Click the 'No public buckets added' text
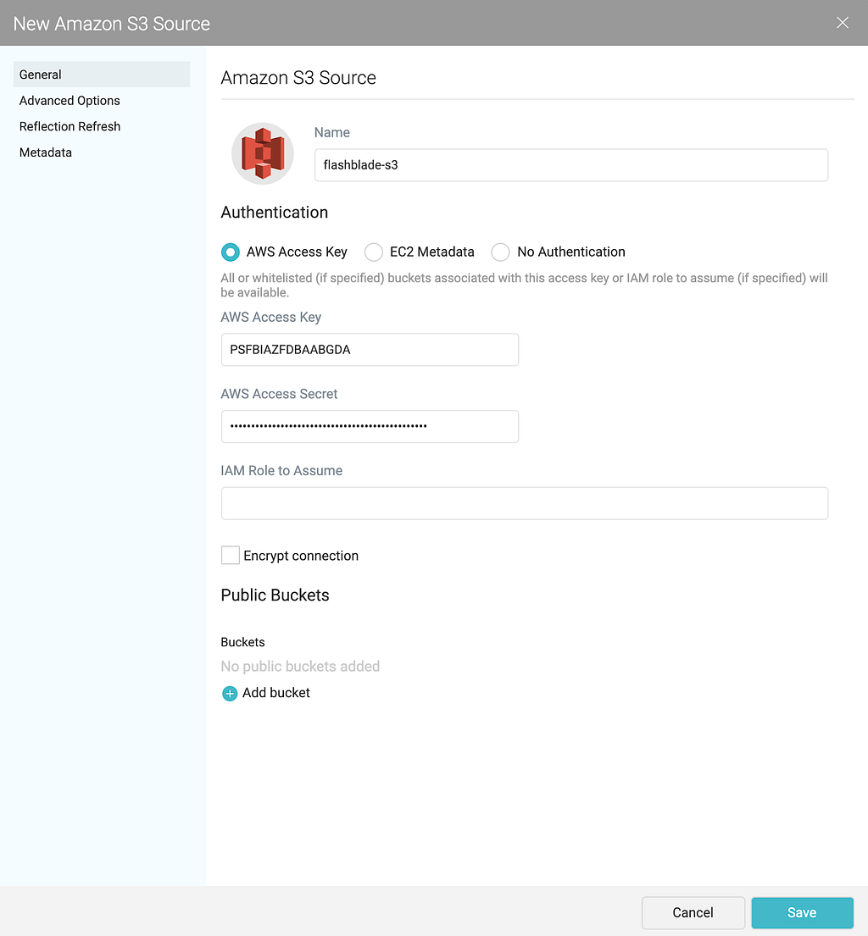The image size is (868, 936). 300,666
